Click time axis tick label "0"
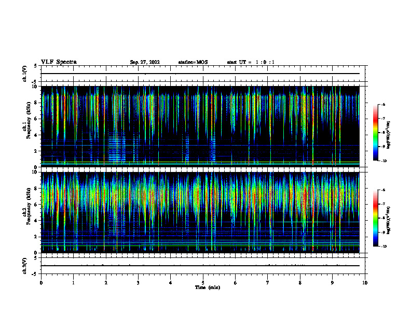 pyautogui.click(x=41, y=283)
